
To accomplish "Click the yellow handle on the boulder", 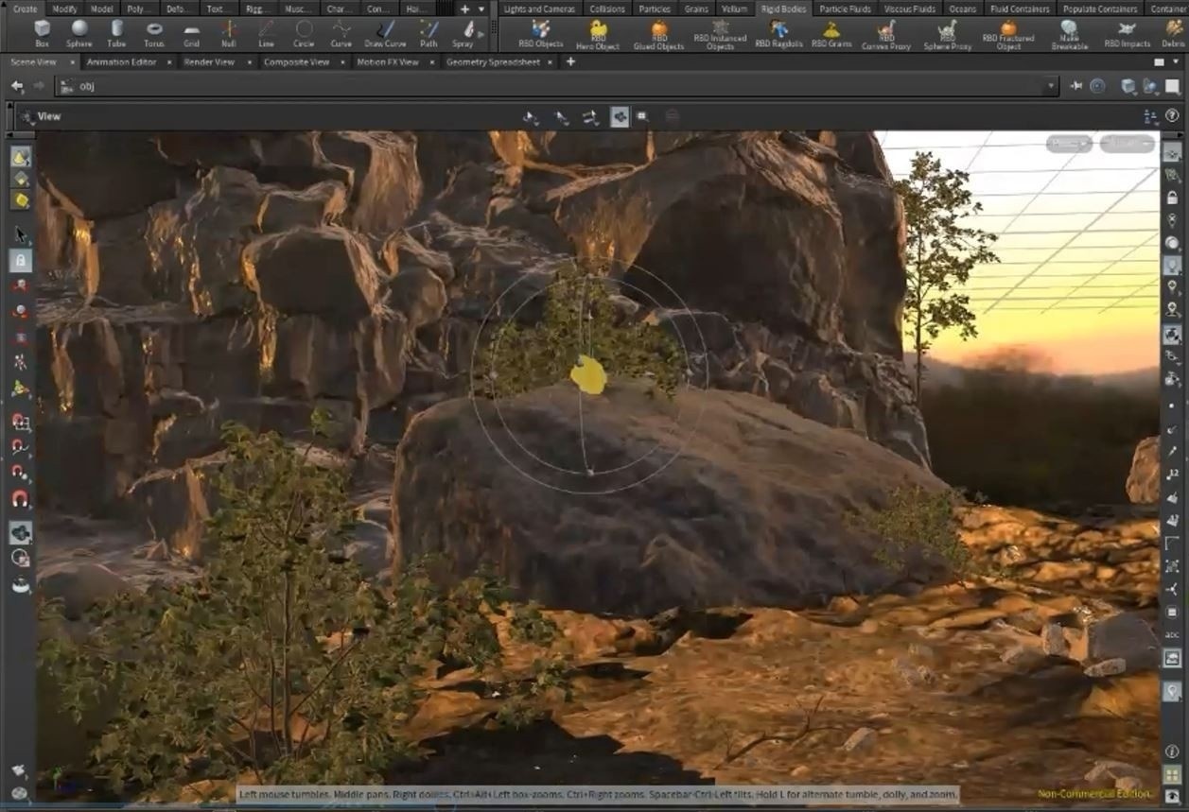I will point(588,375).
